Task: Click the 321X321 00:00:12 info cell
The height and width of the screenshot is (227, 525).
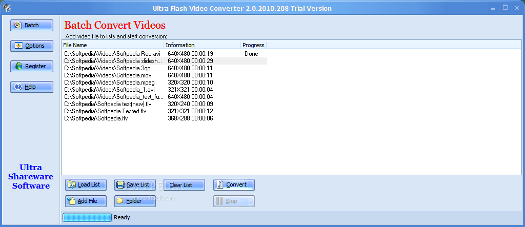Action: pos(190,111)
